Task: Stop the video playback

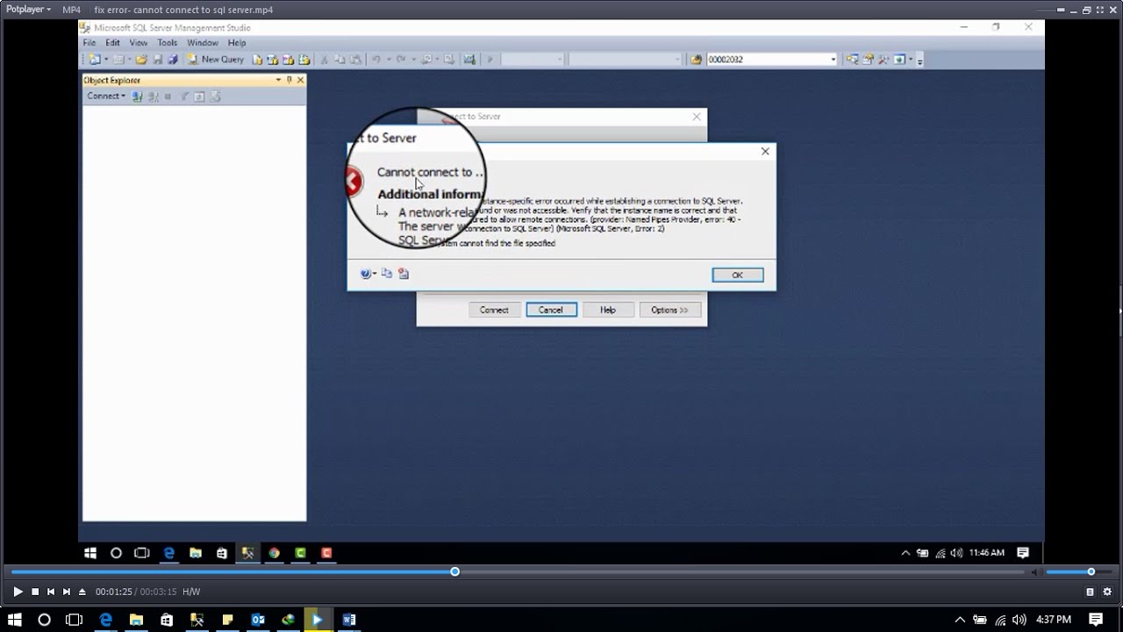Action: pyautogui.click(x=35, y=592)
